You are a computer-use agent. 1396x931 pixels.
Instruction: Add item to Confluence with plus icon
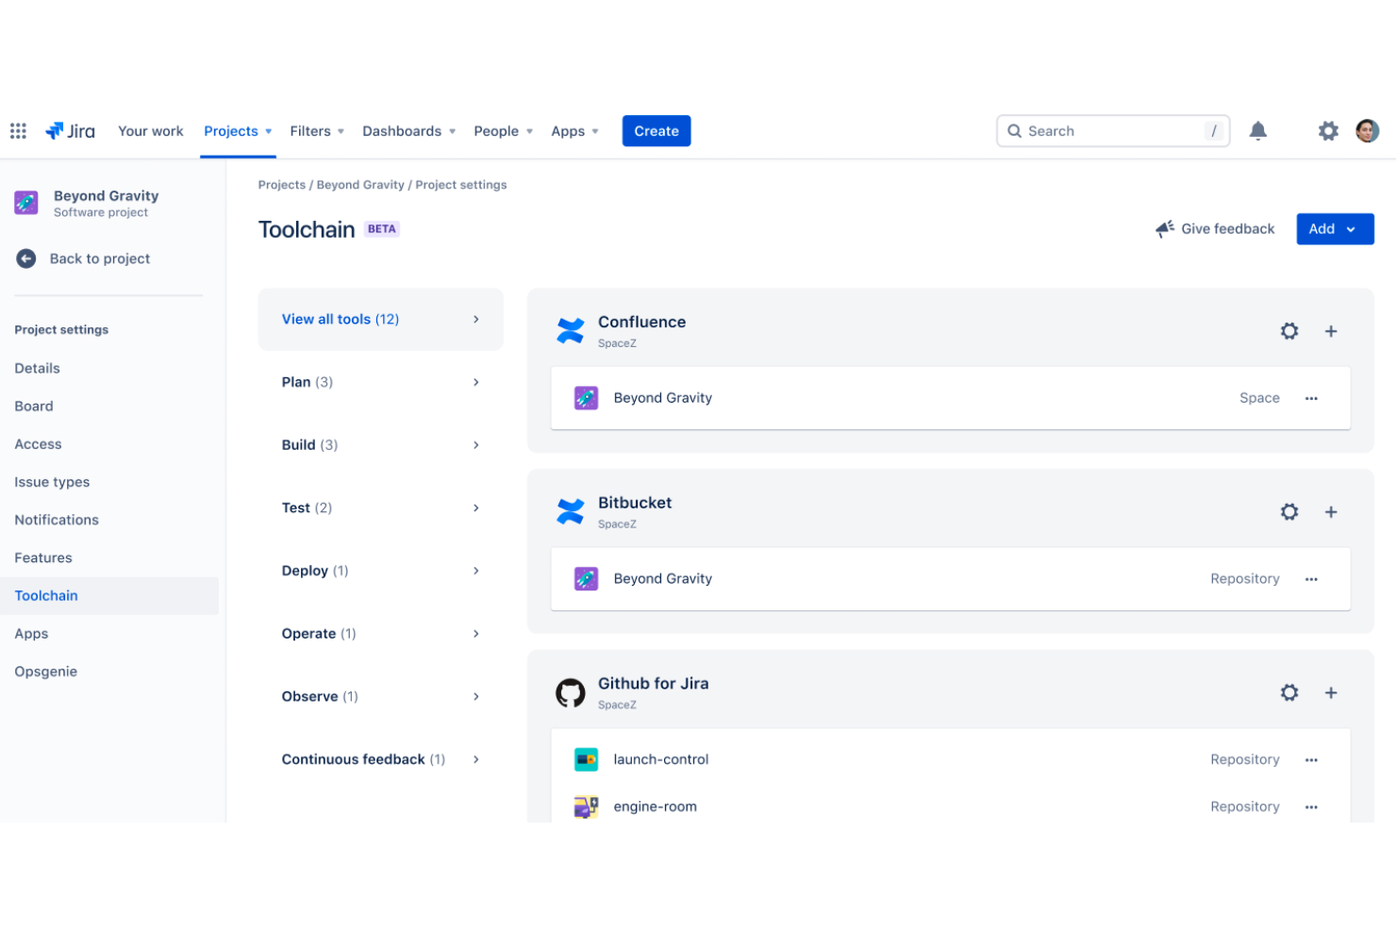tap(1331, 331)
